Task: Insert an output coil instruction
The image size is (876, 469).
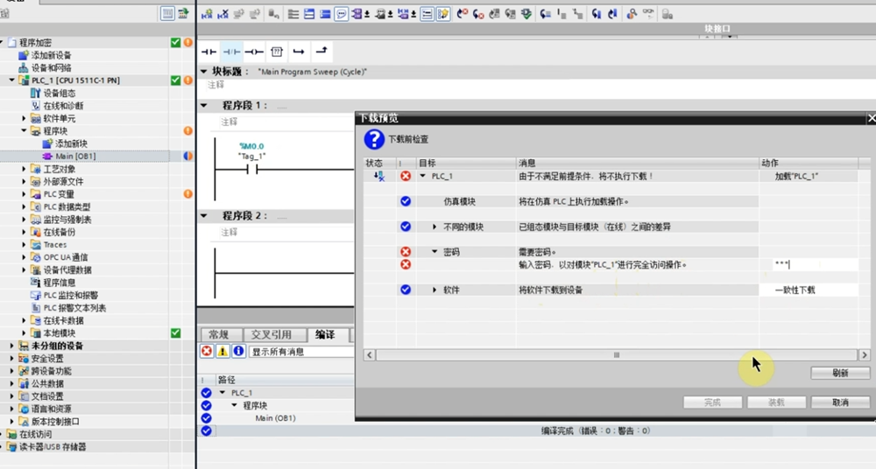Action: (254, 52)
